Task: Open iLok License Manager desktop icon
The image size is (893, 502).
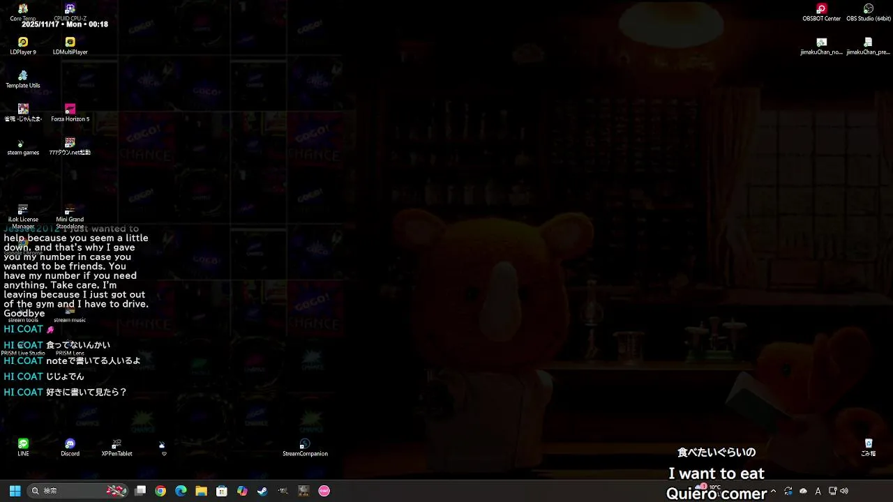Action: [23, 217]
